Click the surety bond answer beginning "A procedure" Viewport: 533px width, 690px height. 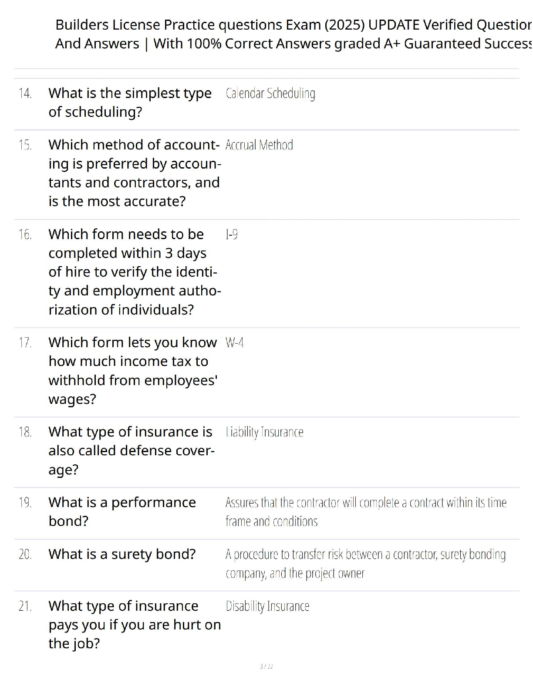click(x=365, y=564)
